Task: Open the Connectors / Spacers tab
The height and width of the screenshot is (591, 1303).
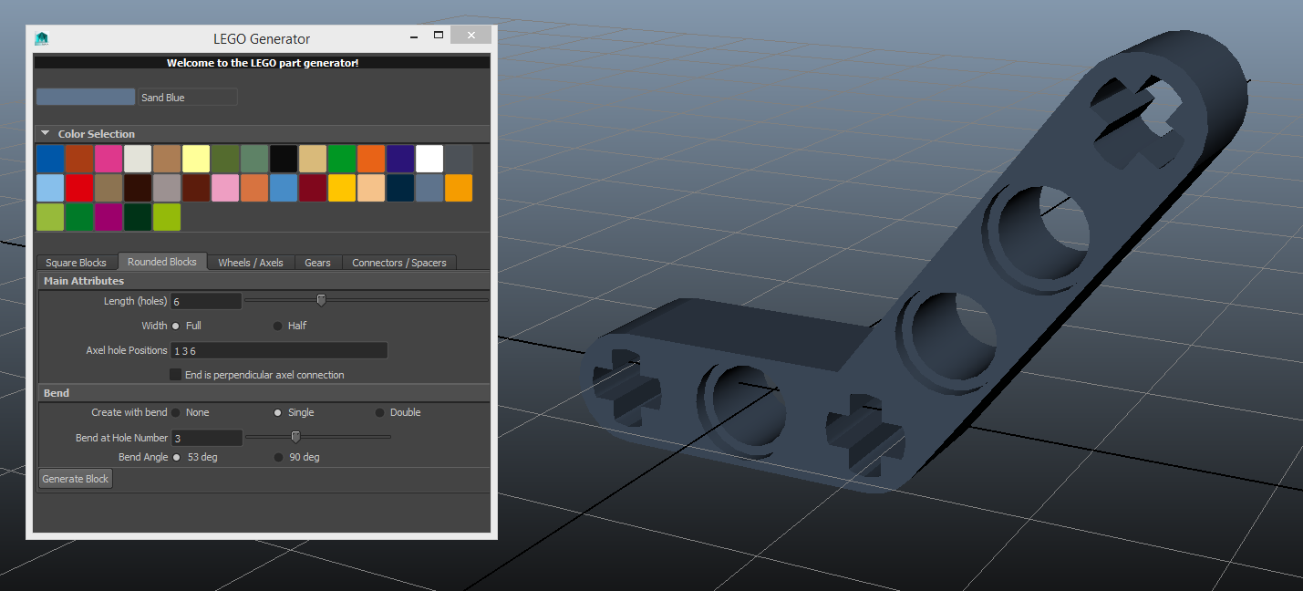Action: click(x=399, y=263)
